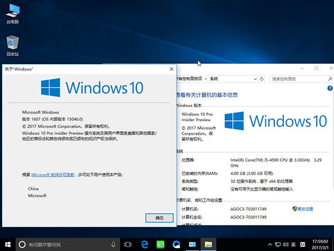Click the Cortana microphone icon

coord(113,244)
